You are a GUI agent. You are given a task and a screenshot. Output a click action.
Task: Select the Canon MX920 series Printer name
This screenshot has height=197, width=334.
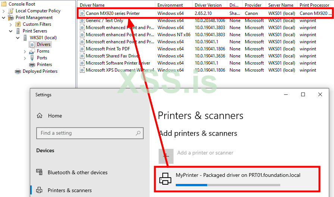coord(113,13)
